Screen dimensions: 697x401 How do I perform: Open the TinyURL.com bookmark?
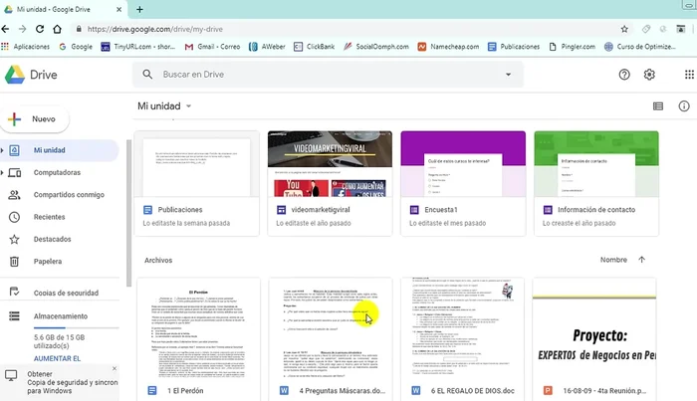click(138, 47)
